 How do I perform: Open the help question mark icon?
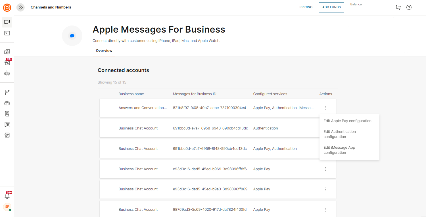tap(409, 7)
